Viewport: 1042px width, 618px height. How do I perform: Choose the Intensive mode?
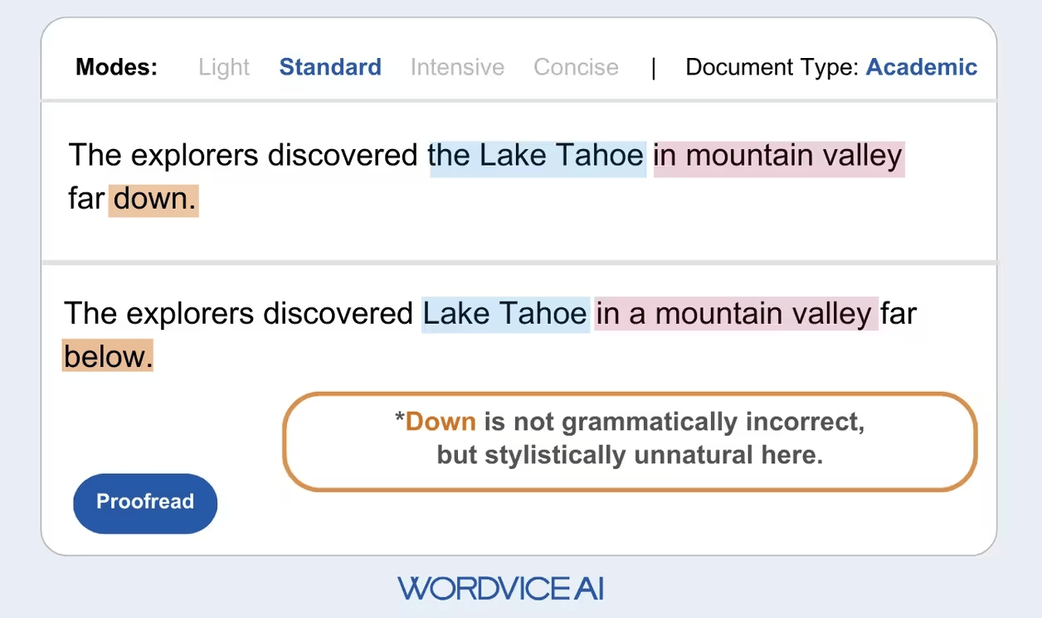457,67
